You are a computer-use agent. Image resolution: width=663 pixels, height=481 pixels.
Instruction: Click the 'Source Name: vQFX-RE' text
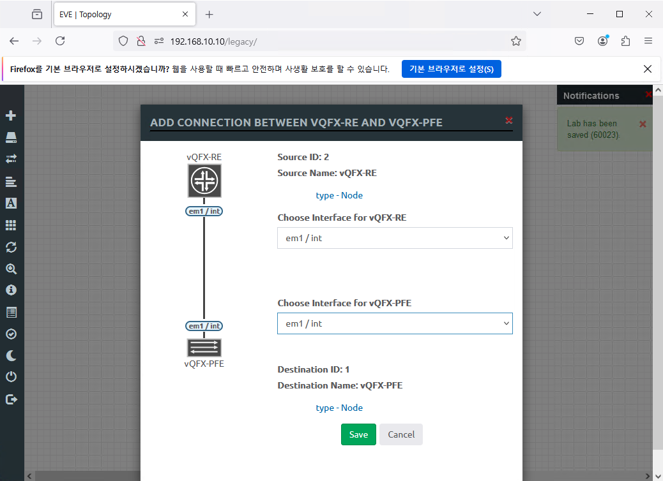(x=327, y=173)
